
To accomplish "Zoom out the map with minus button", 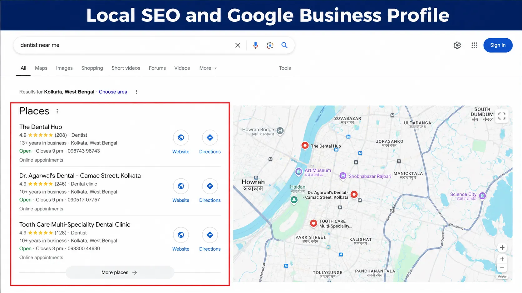I will coord(502,268).
